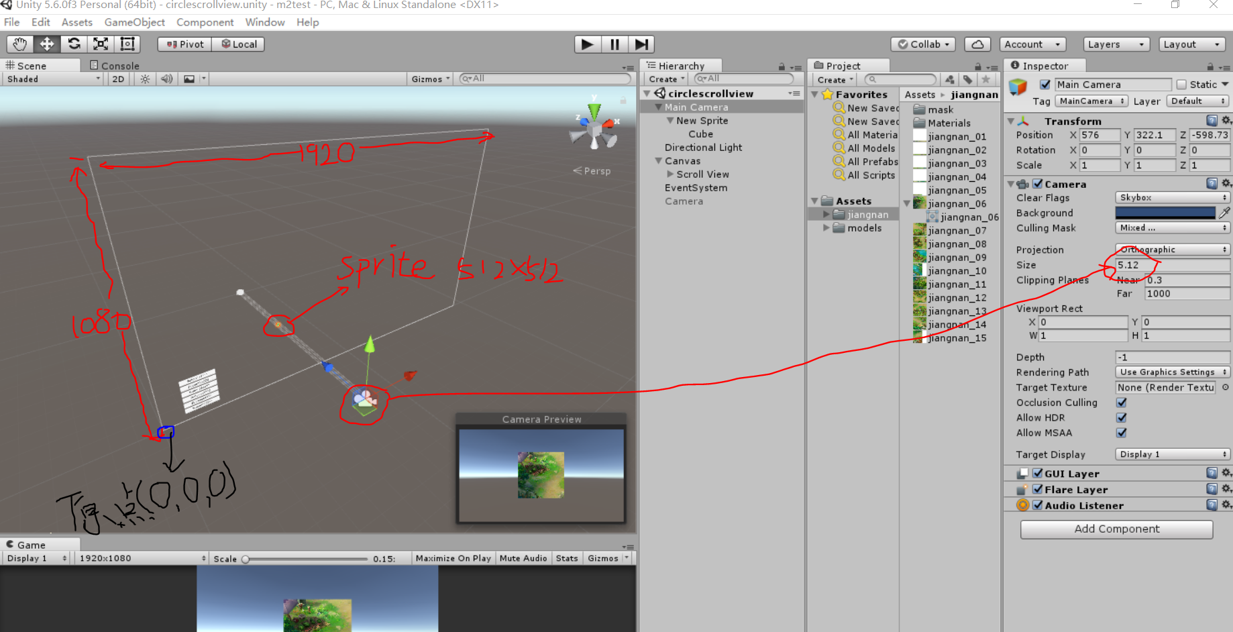This screenshot has height=632, width=1233.
Task: Open the Target Display dropdown
Action: (x=1172, y=454)
